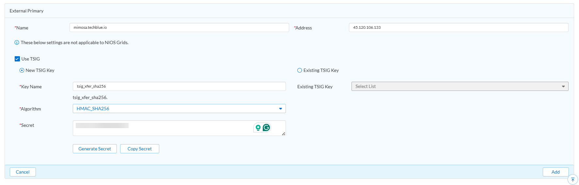Select the New TSIG Key radio button
579x185 pixels.
point(22,70)
